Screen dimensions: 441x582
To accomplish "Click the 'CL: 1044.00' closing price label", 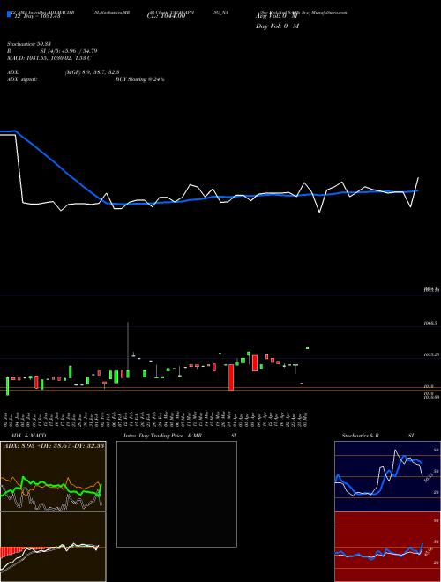I will tap(166, 16).
